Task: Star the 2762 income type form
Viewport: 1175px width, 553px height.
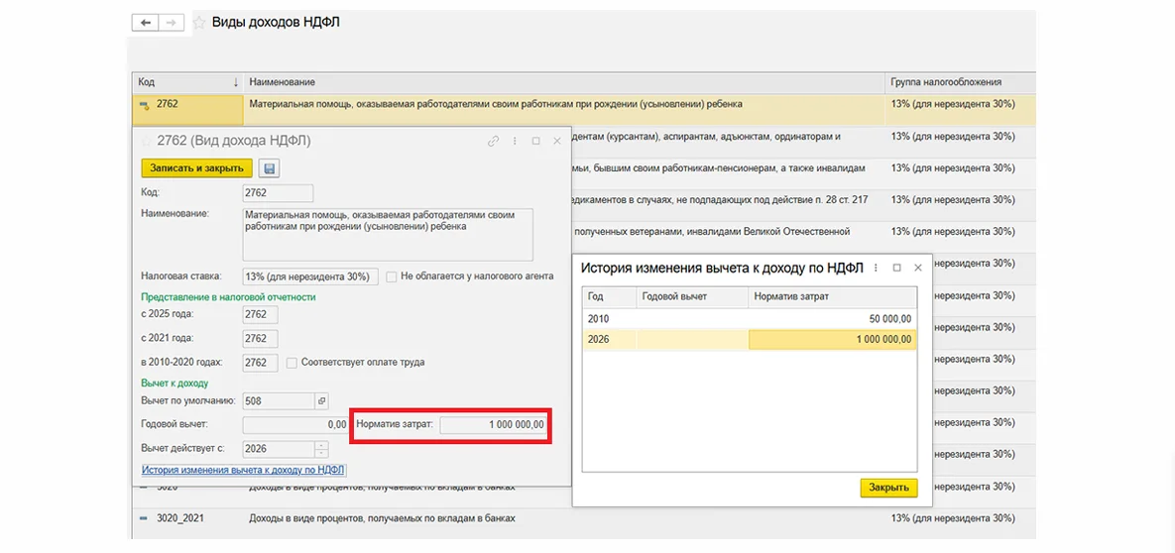Action: click(147, 142)
